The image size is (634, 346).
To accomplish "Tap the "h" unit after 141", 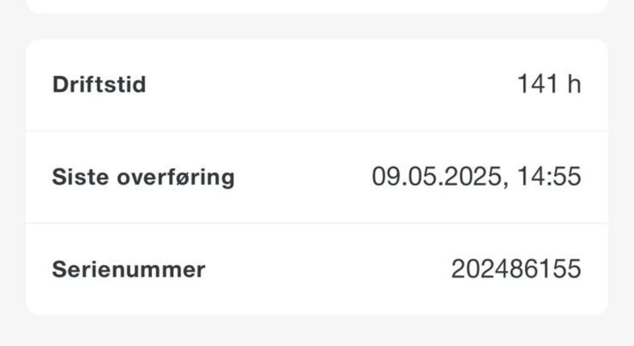I will pyautogui.click(x=575, y=84).
